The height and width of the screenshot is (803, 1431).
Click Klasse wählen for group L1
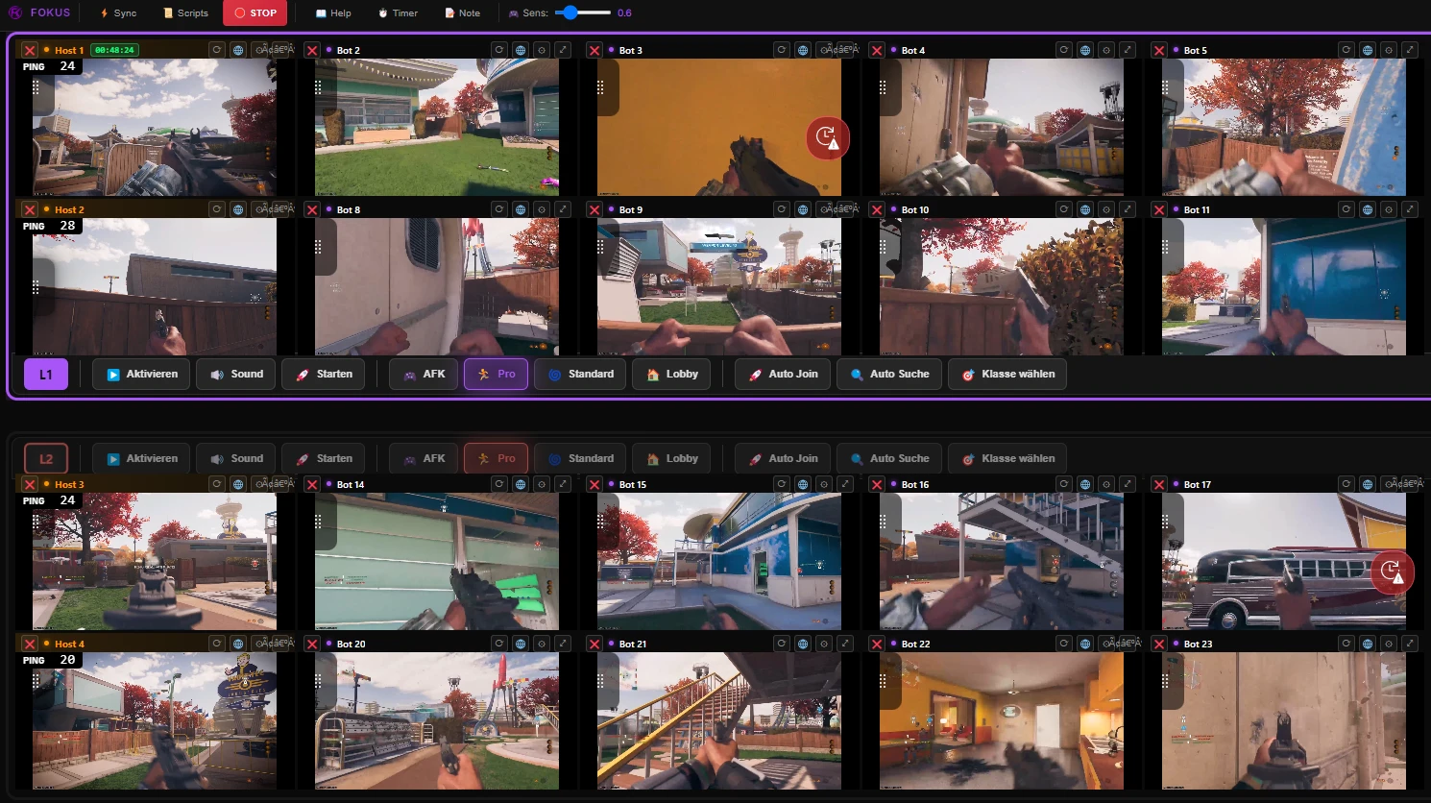[1007, 375]
